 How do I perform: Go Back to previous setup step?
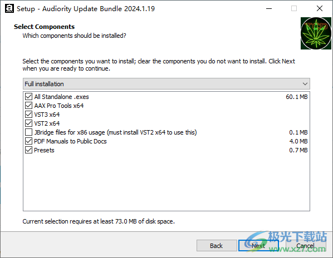pos(217,246)
